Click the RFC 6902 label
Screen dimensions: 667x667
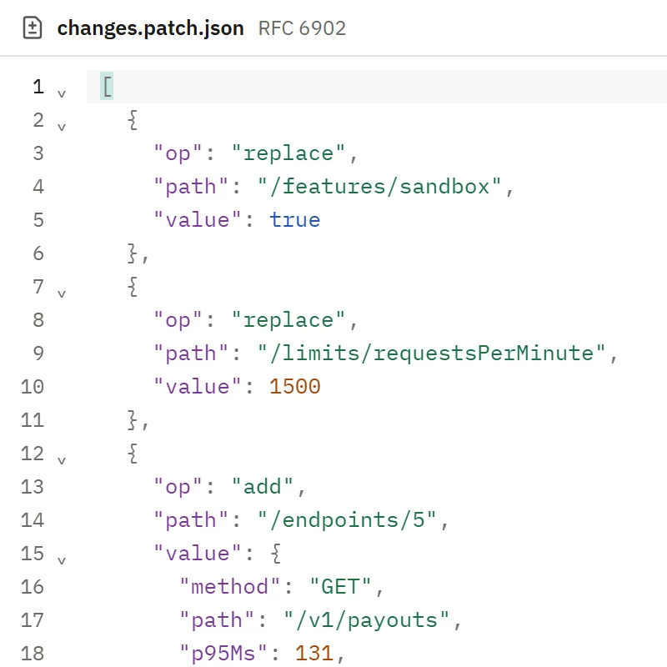302,28
